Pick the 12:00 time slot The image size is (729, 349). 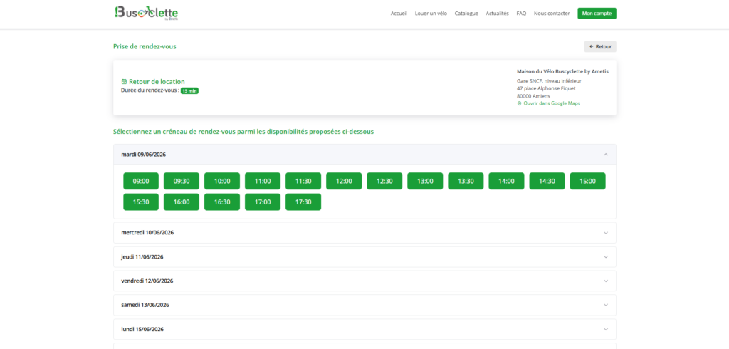click(344, 181)
